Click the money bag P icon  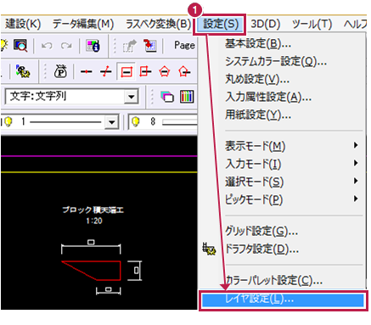(x=60, y=71)
